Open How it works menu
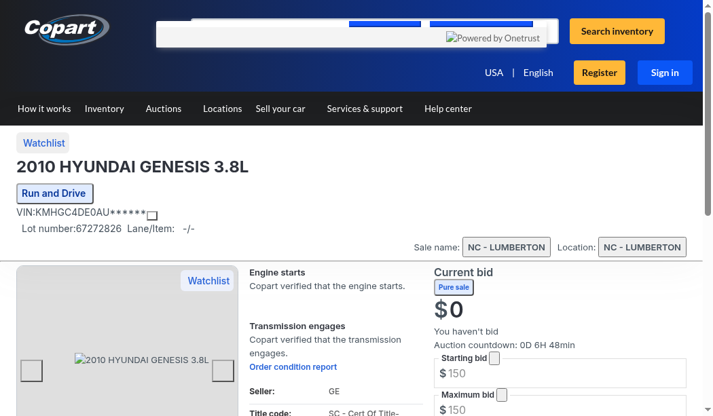The height and width of the screenshot is (416, 713). tap(44, 109)
